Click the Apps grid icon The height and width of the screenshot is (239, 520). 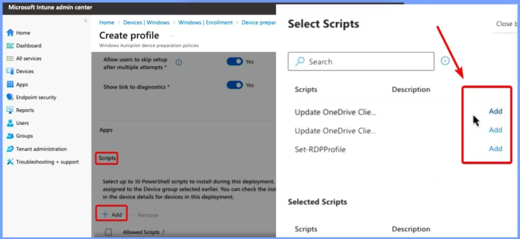[10, 84]
